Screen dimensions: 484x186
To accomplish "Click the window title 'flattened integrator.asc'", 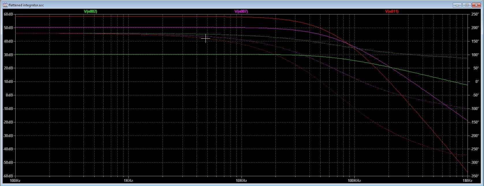I will pyautogui.click(x=26, y=5).
